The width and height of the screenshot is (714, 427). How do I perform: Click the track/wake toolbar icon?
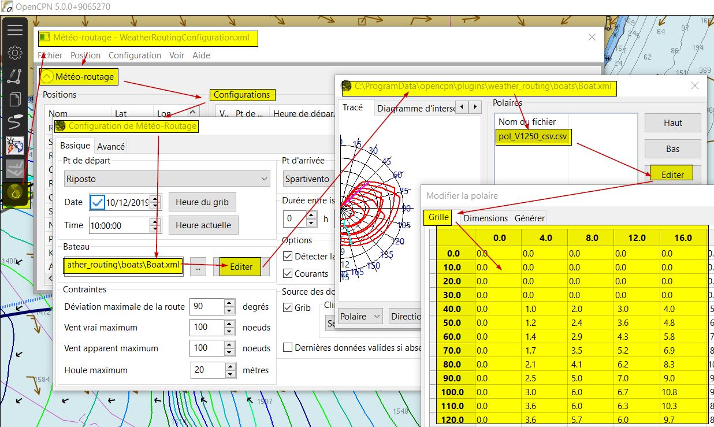(x=15, y=122)
